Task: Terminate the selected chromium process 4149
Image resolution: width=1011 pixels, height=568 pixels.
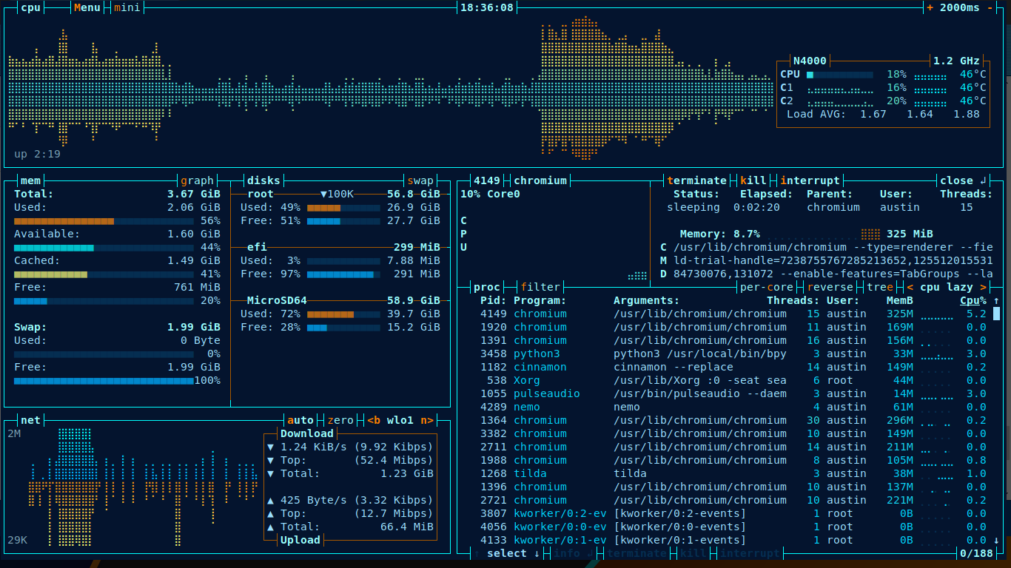Action: pos(696,180)
